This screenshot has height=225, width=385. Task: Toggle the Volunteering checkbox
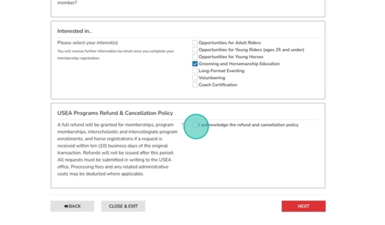195,78
